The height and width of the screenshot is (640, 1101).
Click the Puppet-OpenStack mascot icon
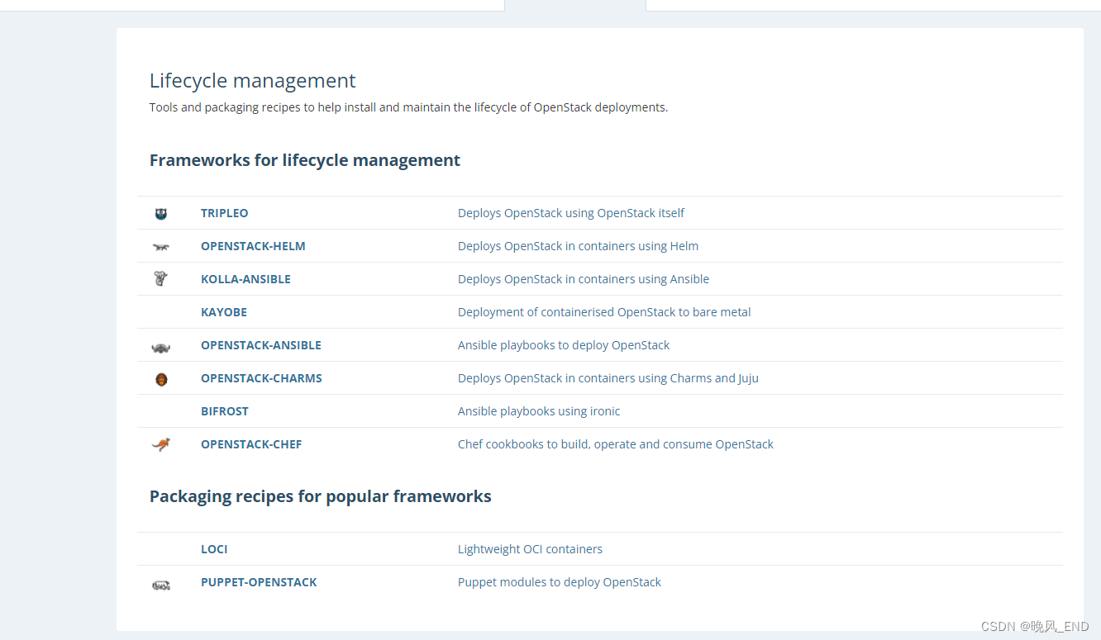(x=161, y=585)
